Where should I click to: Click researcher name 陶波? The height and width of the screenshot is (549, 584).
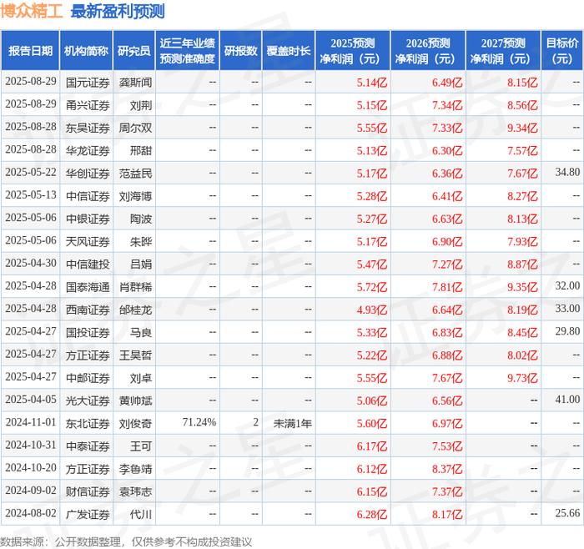point(141,219)
